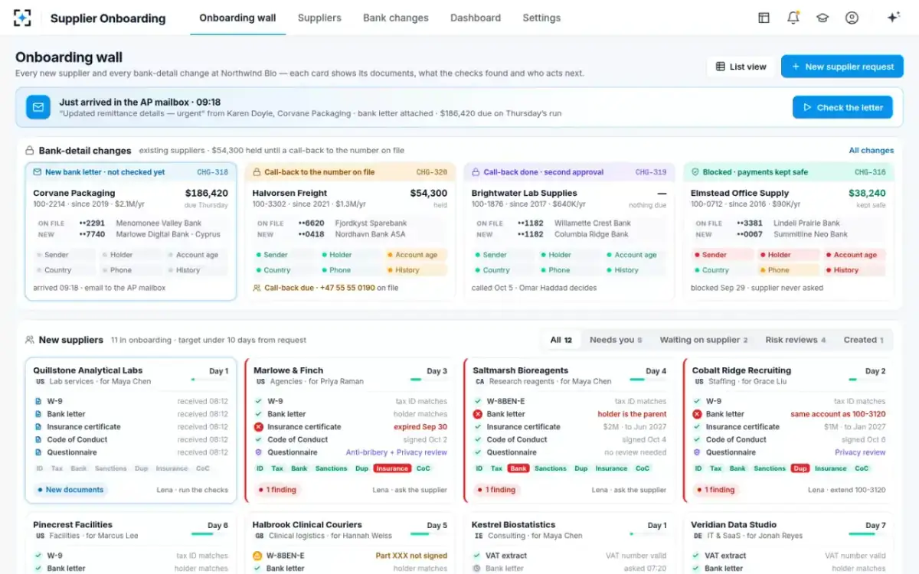Show the Risk reviews filter
The width and height of the screenshot is (919, 574).
796,340
